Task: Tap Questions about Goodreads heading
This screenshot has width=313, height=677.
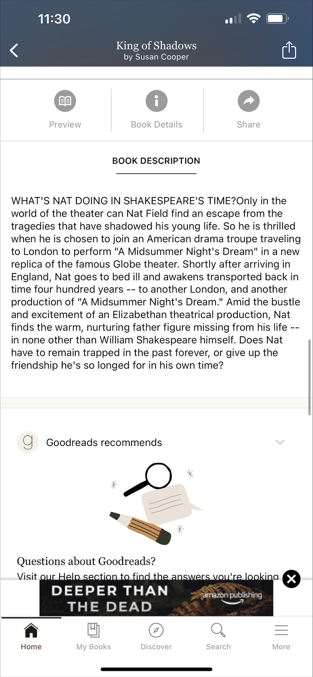Action: click(x=86, y=561)
